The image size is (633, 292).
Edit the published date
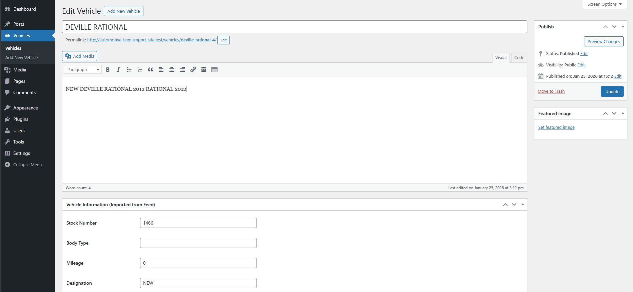618,76
